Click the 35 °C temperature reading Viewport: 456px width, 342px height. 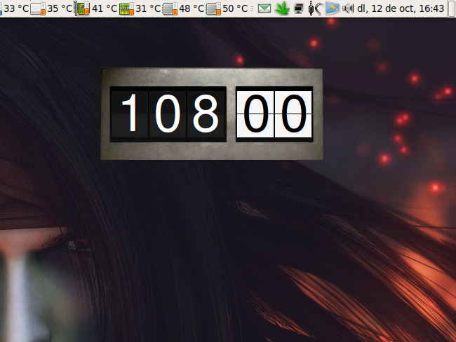pos(60,8)
